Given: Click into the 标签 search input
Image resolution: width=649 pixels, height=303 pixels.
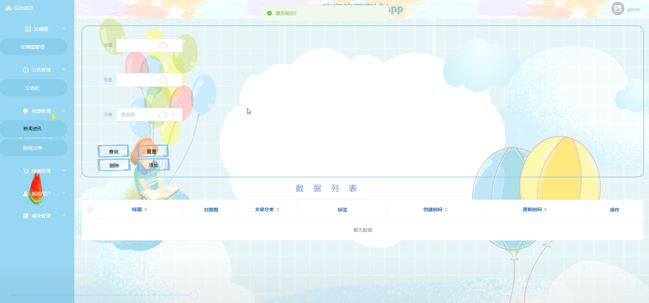Looking at the screenshot, I should click(x=149, y=80).
